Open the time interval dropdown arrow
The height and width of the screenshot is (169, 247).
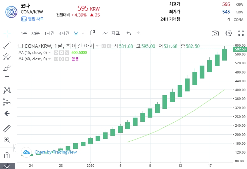point(83,33)
